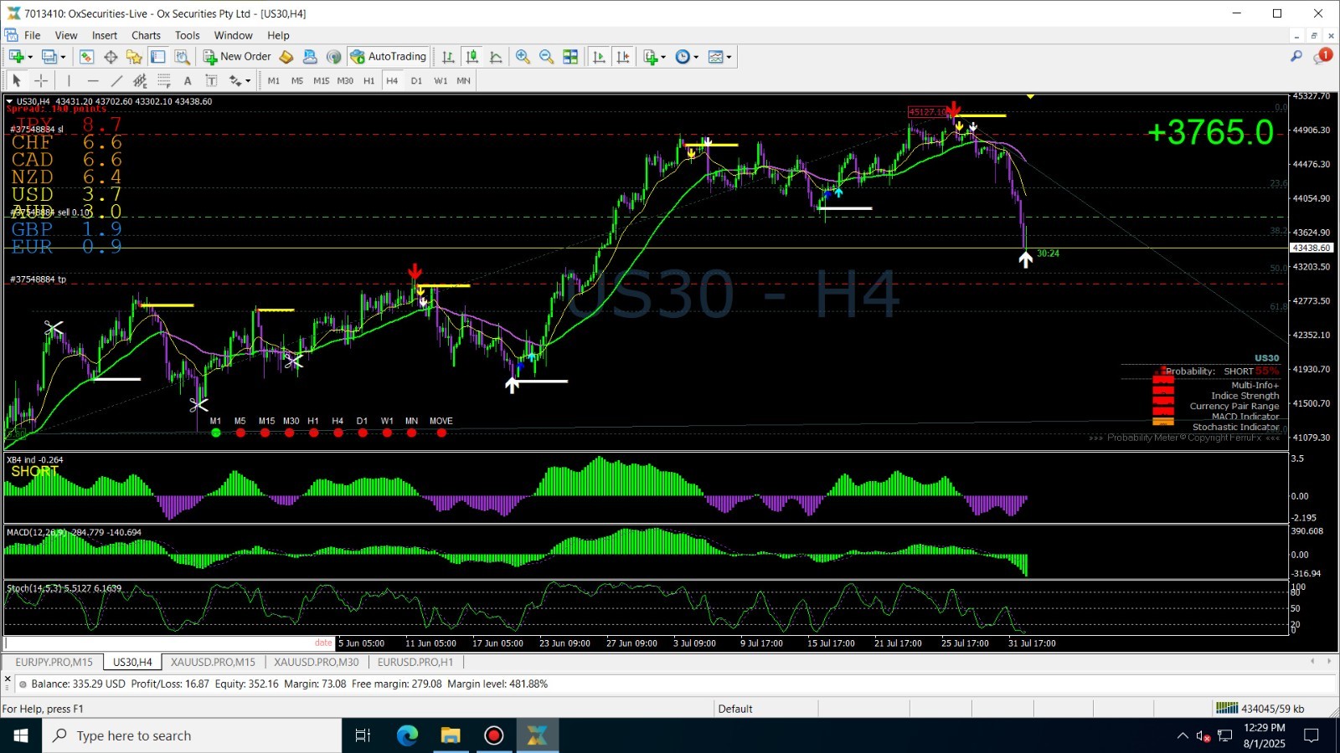Open the Tools menu

[188, 35]
